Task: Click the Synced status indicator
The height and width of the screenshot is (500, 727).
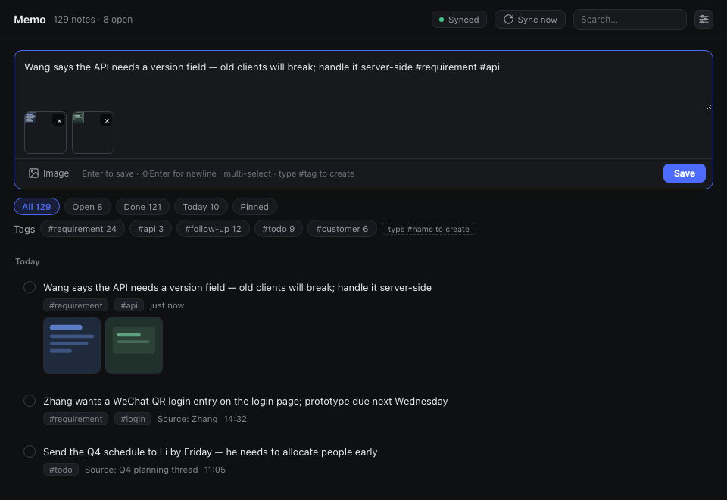Action: point(459,20)
